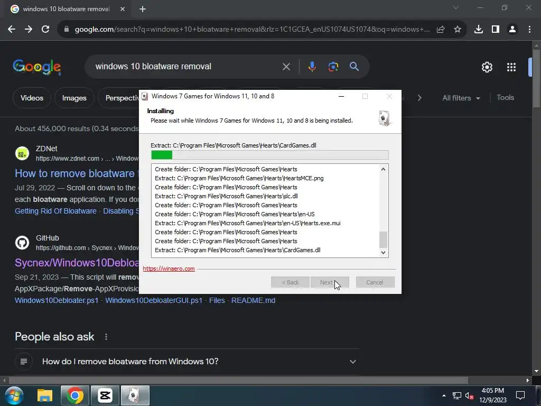Click the page's horizontal scrollbar
Image resolution: width=541 pixels, height=406 pixels.
238,381
